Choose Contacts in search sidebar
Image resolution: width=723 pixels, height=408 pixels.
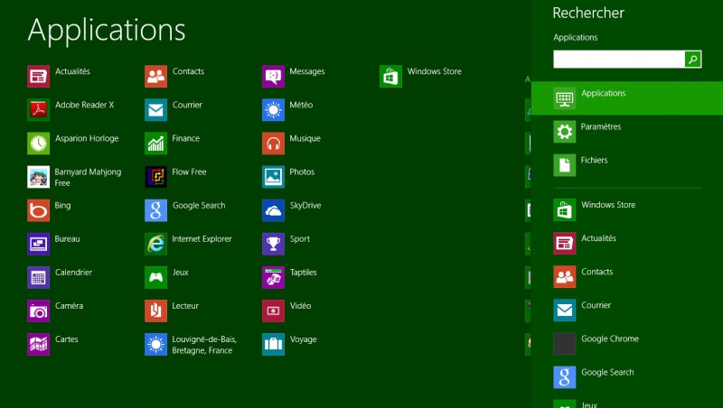tap(627, 277)
